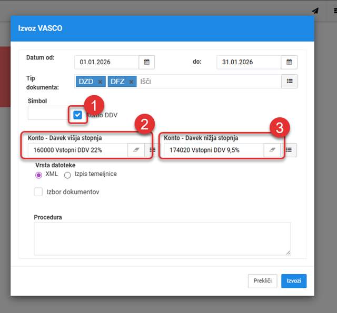Click the 174020 Vstopni DDV 9,5% field

tap(214, 150)
